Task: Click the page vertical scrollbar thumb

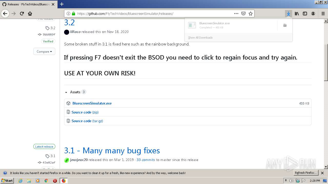Action: pos(326,63)
